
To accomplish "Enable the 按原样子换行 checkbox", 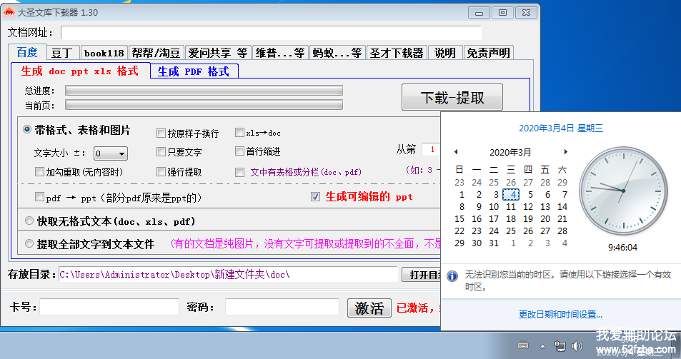I will pyautogui.click(x=161, y=133).
